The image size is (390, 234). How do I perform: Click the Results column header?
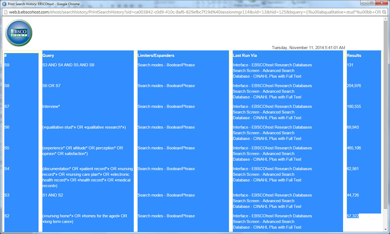coord(354,56)
